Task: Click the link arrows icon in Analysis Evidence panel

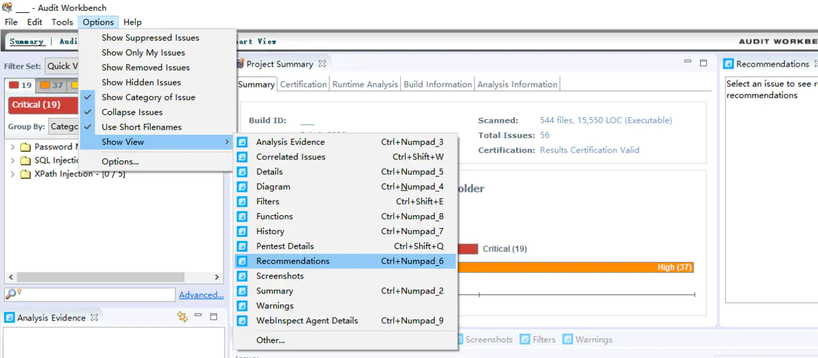Action: (x=182, y=317)
